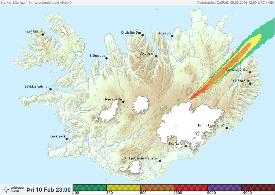Screen dimensions: 275x195
Task: Select the Ísafjörður location marker
Action: tap(43, 34)
